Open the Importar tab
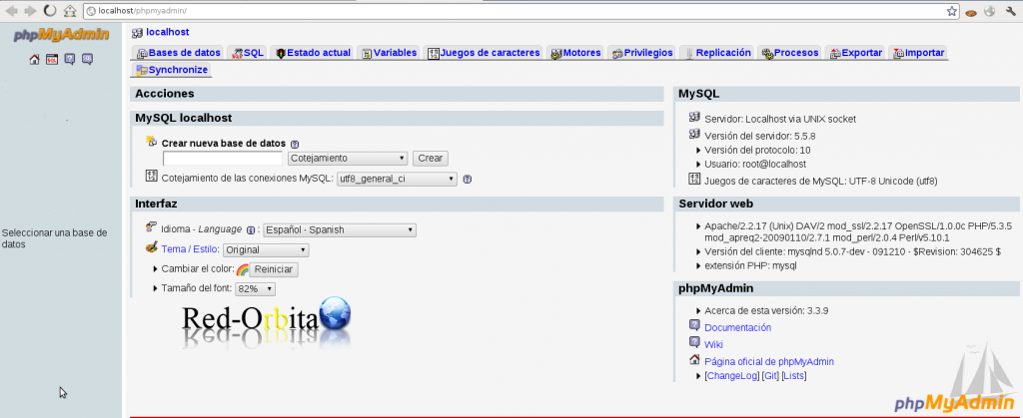1023x418 pixels. (x=919, y=53)
